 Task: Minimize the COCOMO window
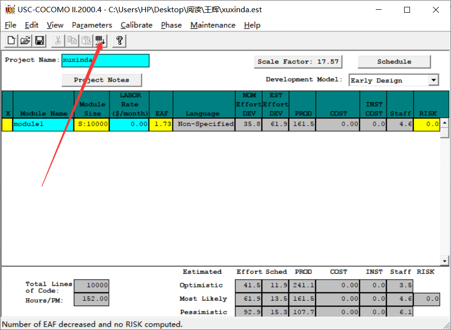[x=379, y=10]
